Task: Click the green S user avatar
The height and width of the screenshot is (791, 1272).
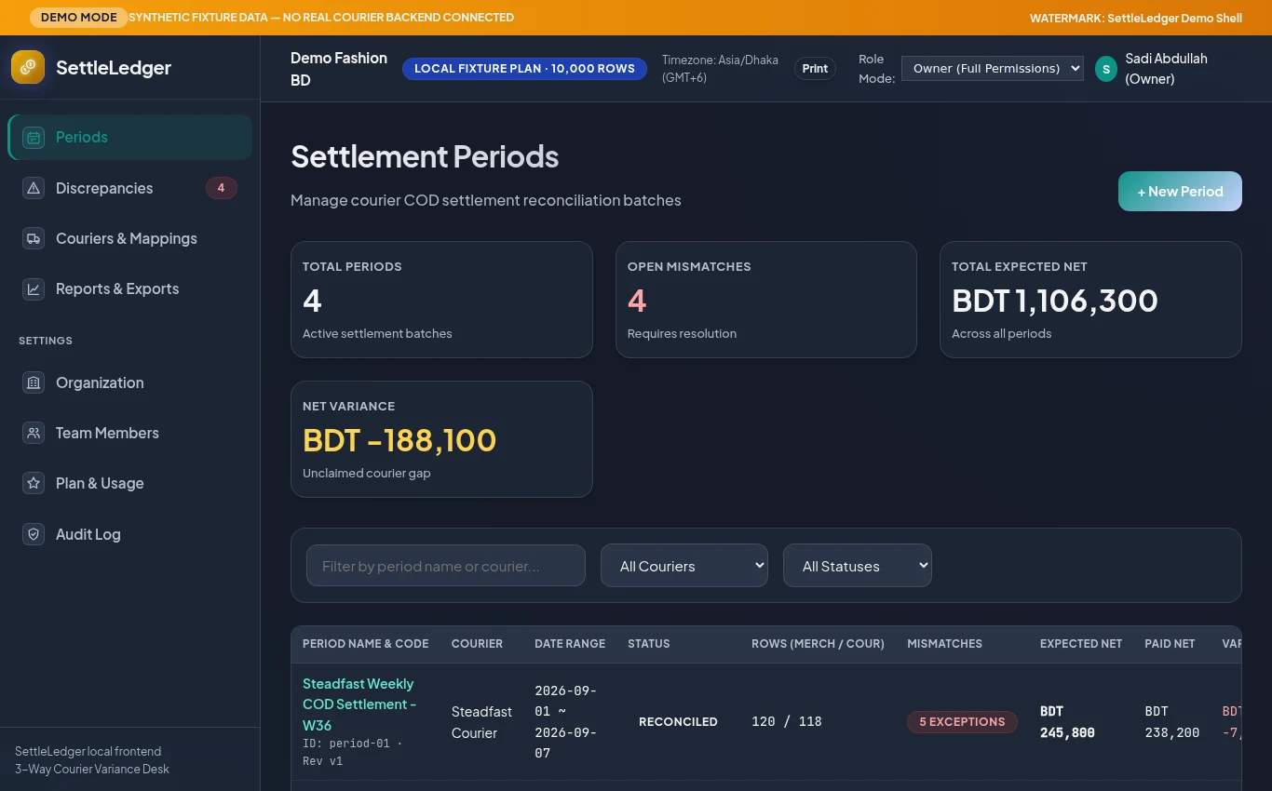Action: pos(1106,69)
